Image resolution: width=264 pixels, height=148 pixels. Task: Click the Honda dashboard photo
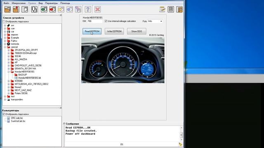tap(123, 60)
